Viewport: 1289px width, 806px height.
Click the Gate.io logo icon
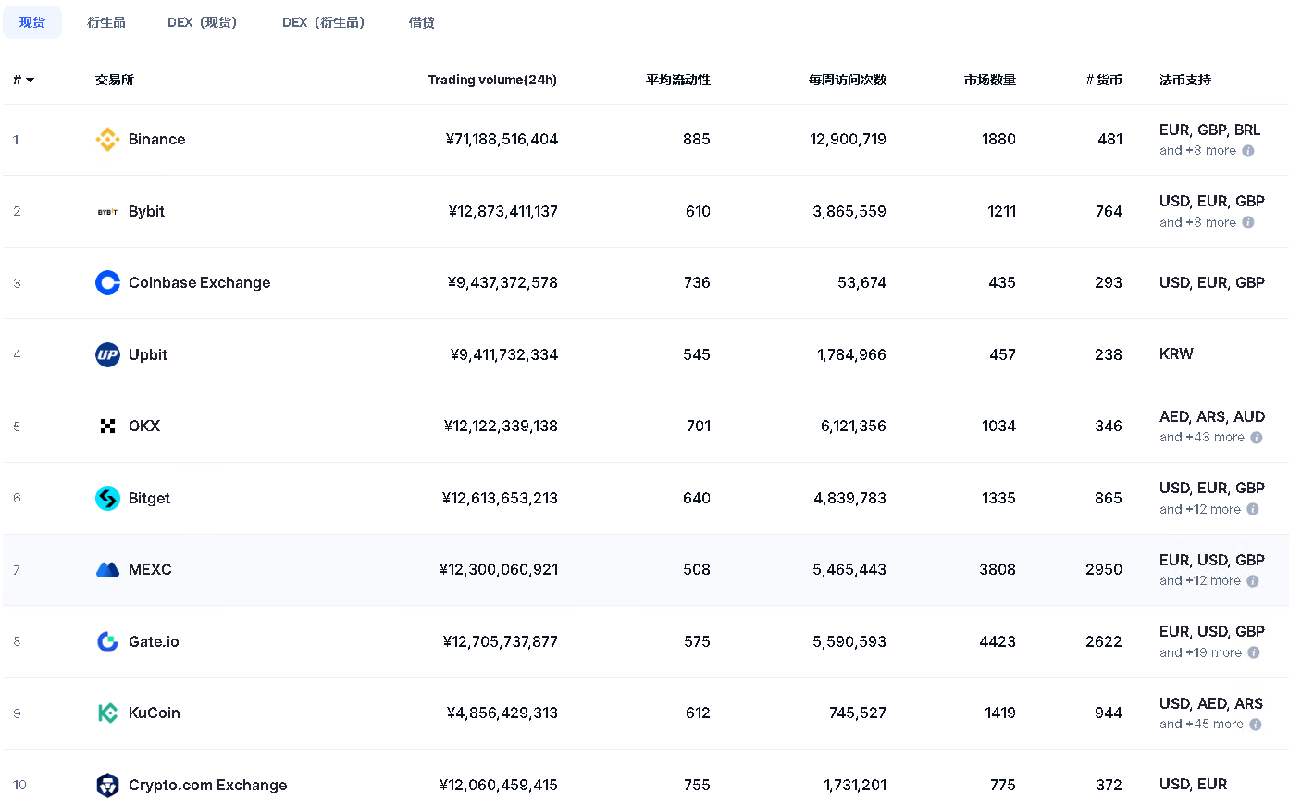coord(107,642)
